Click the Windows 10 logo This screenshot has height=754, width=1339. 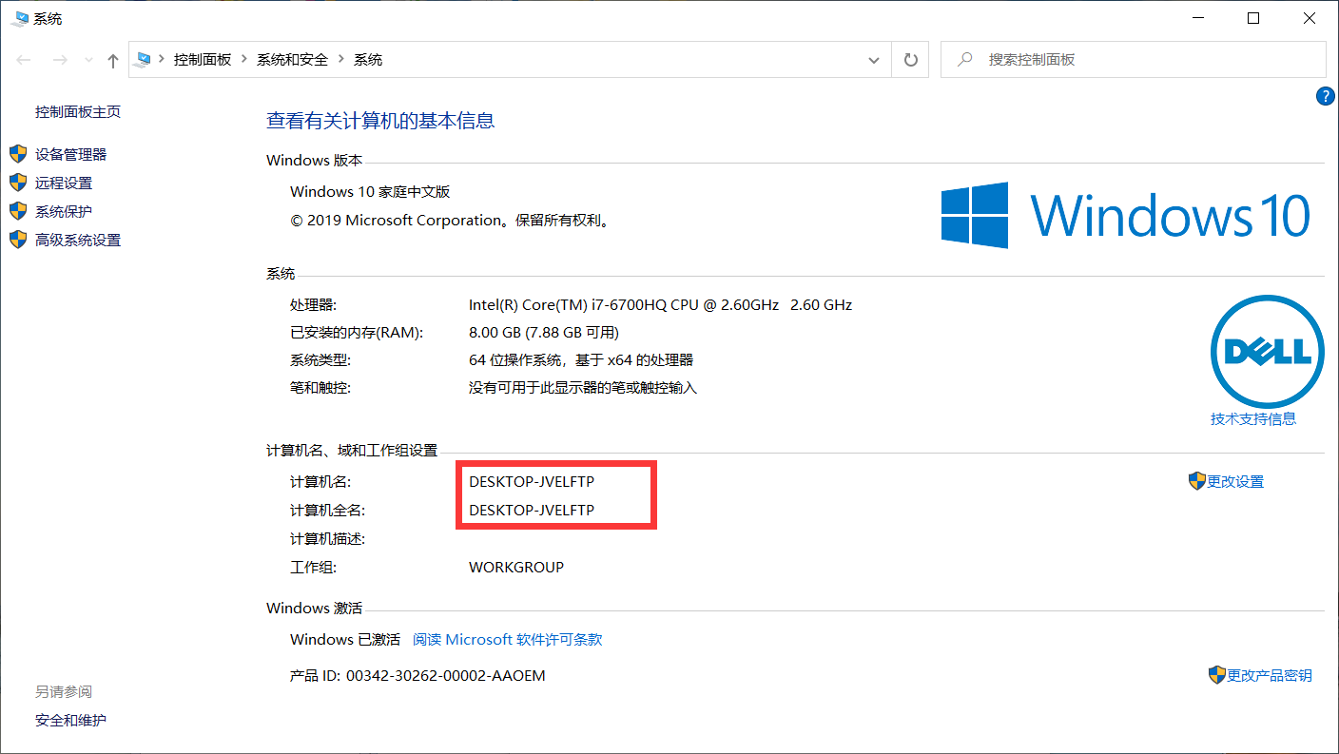click(x=1126, y=216)
